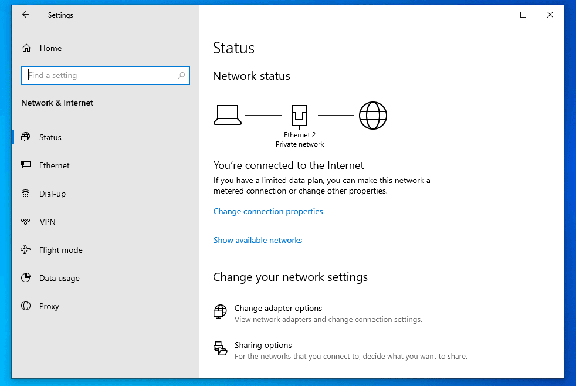
Task: Select the Status globe icon
Action: 26,137
